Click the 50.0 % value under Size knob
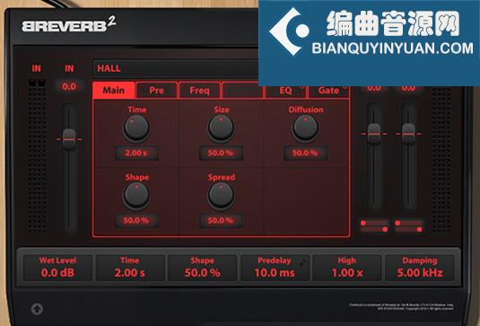The image size is (480, 326). pyautogui.click(x=221, y=153)
